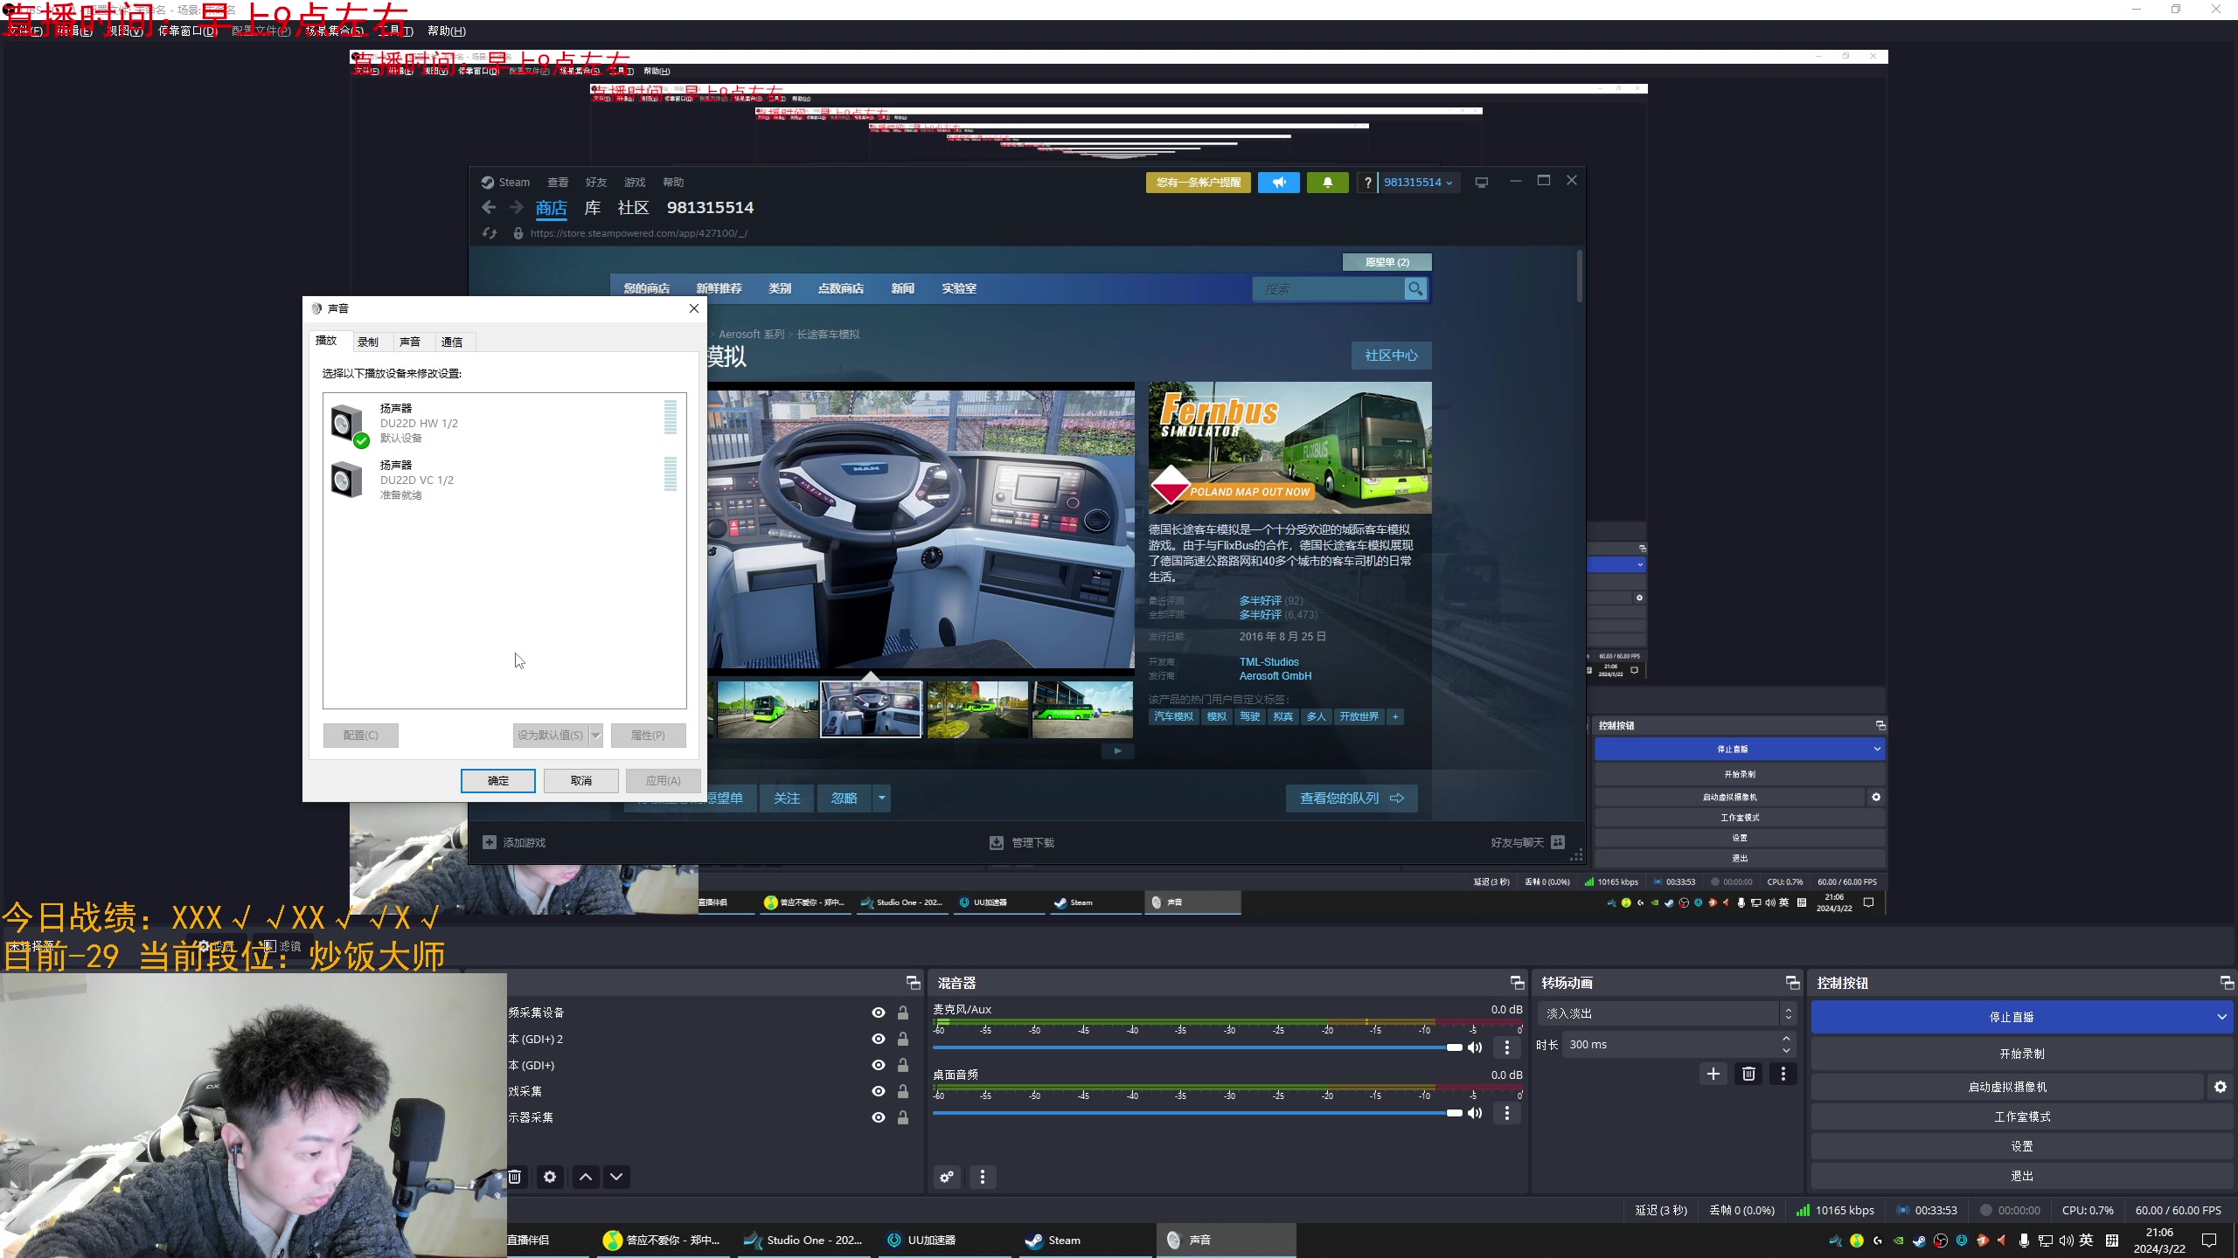Open the TML-Studios developer link
This screenshot has width=2238, height=1258.
click(x=1268, y=662)
